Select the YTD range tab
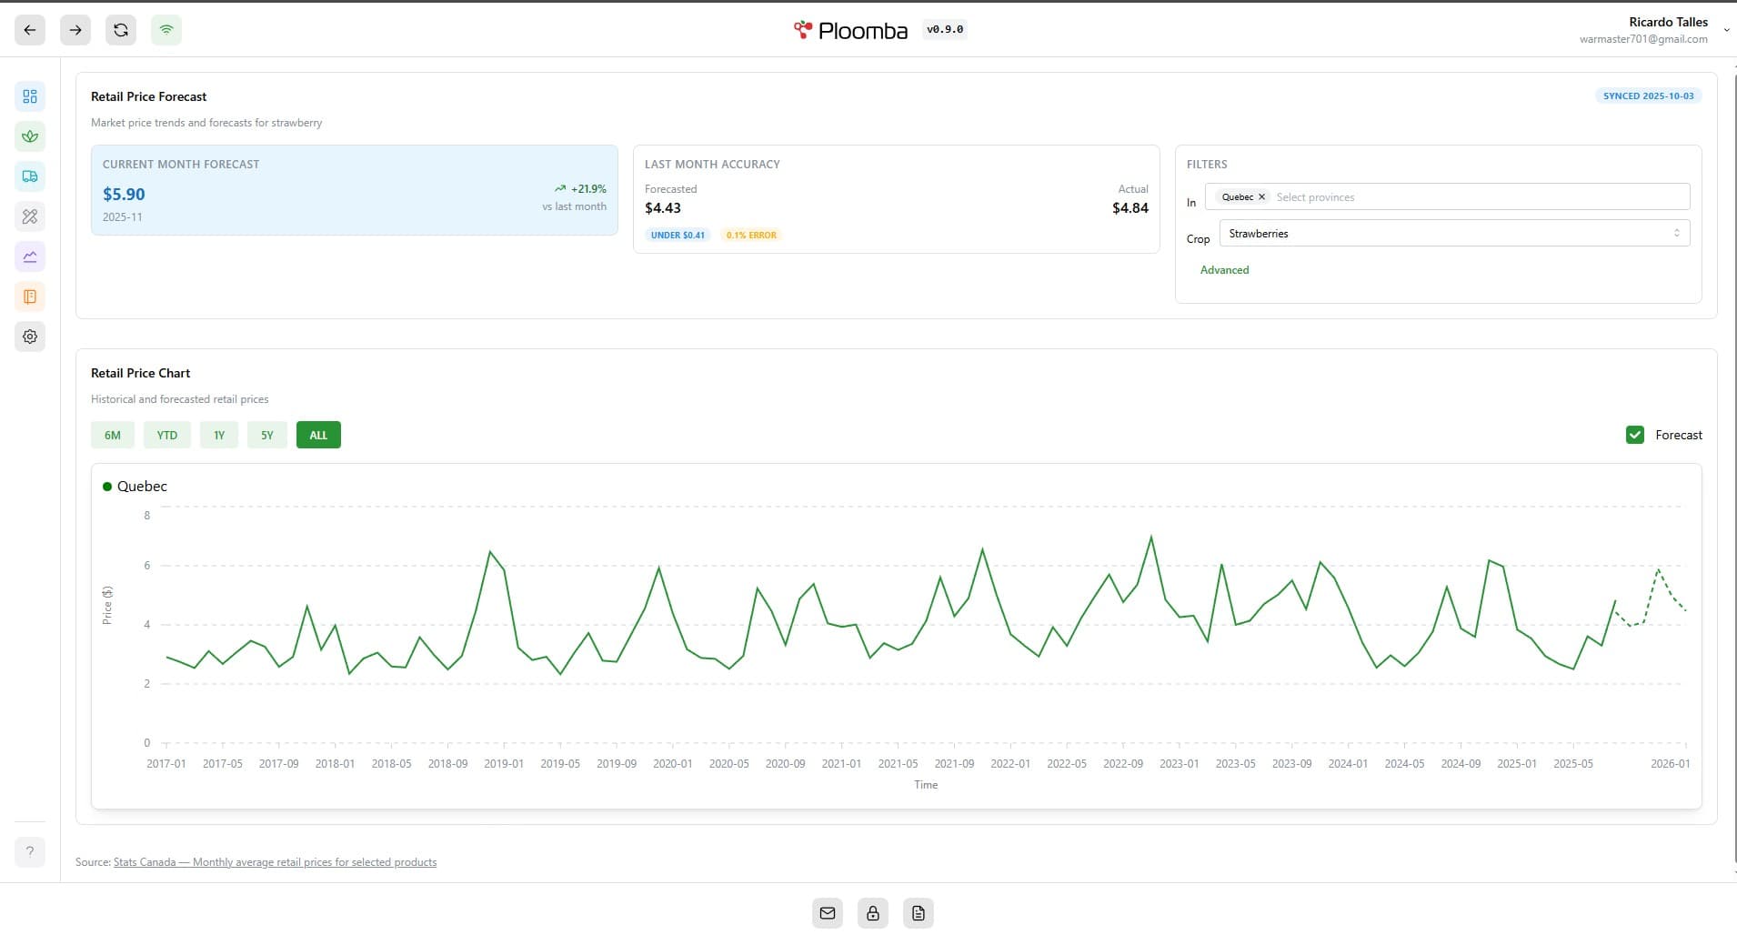This screenshot has height=935, width=1737. point(166,435)
